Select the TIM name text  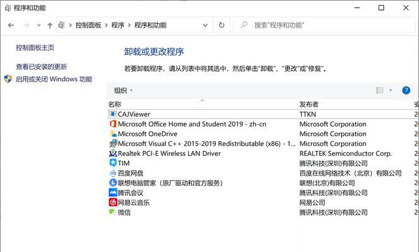tap(124, 163)
